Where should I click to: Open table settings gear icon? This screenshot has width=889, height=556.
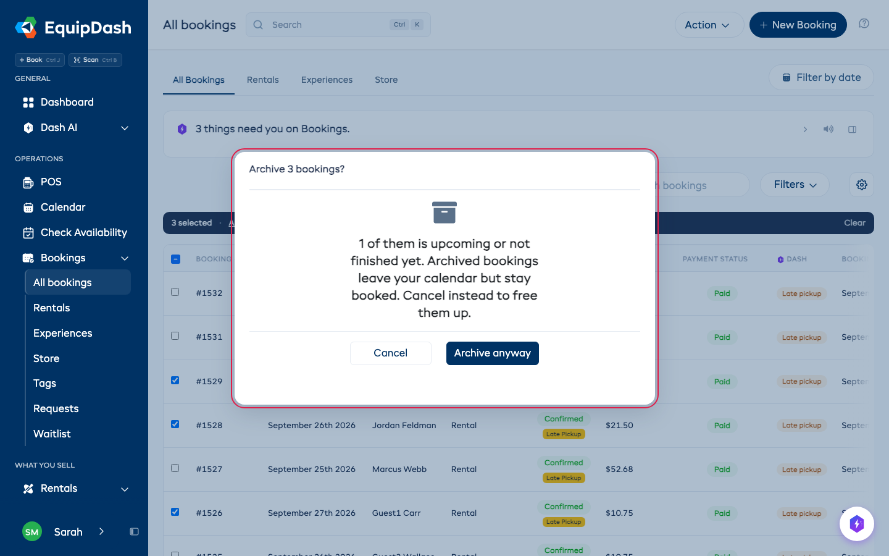coord(862,185)
